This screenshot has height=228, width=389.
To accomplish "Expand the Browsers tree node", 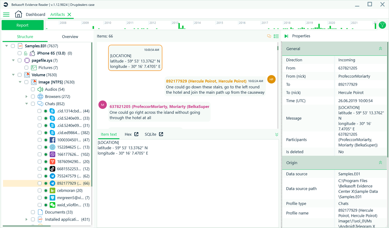I will (27, 96).
